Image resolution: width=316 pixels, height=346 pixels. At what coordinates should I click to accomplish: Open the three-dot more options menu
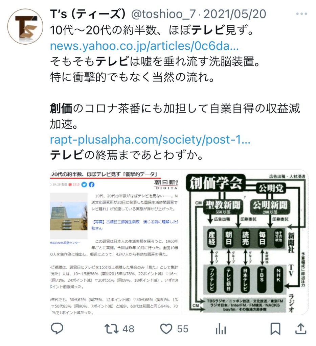[x=302, y=14]
